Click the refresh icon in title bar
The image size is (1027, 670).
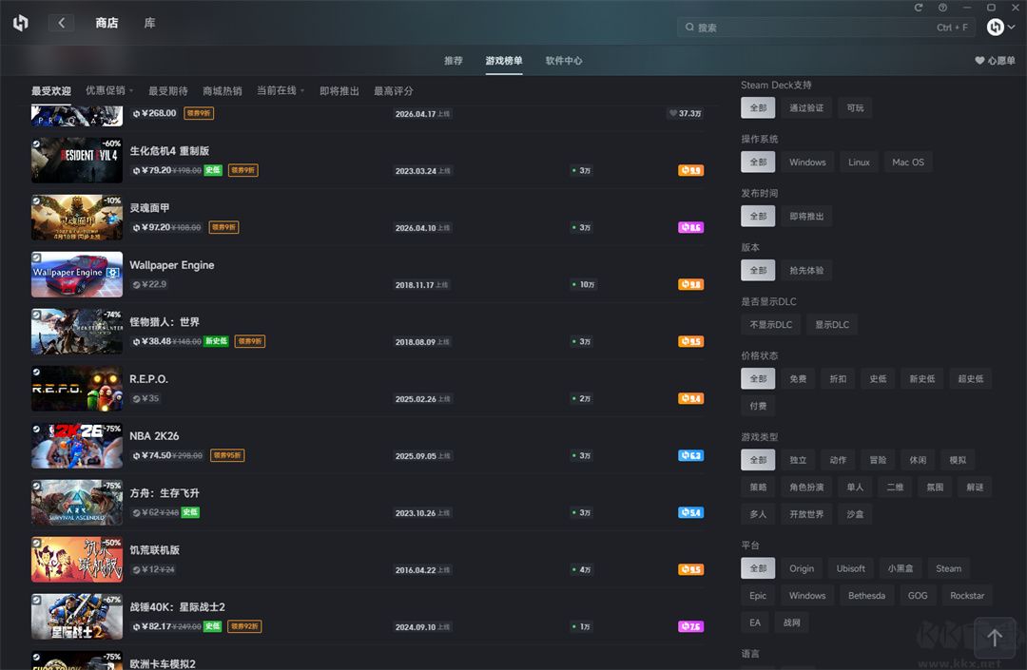pyautogui.click(x=919, y=8)
